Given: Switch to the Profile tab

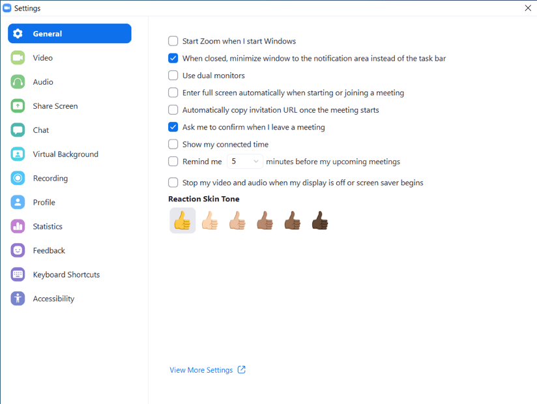Looking at the screenshot, I should (x=44, y=203).
